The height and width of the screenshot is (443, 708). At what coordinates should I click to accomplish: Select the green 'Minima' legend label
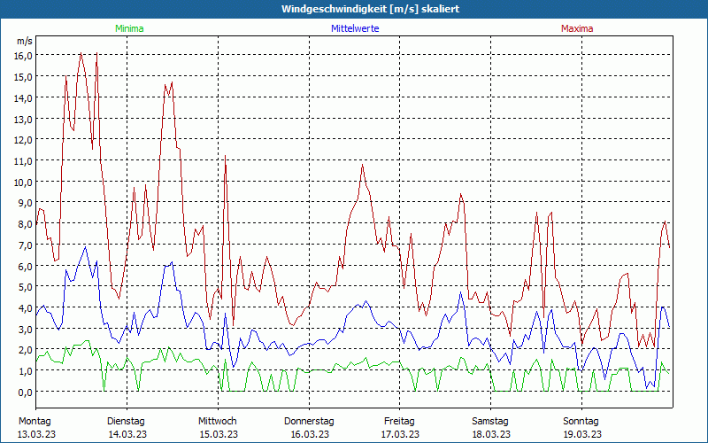tap(129, 28)
